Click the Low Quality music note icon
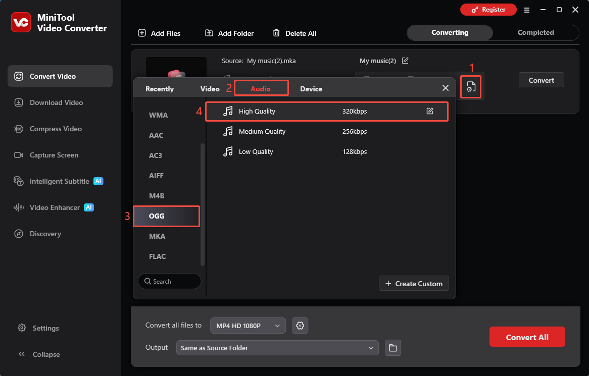 [x=228, y=151]
